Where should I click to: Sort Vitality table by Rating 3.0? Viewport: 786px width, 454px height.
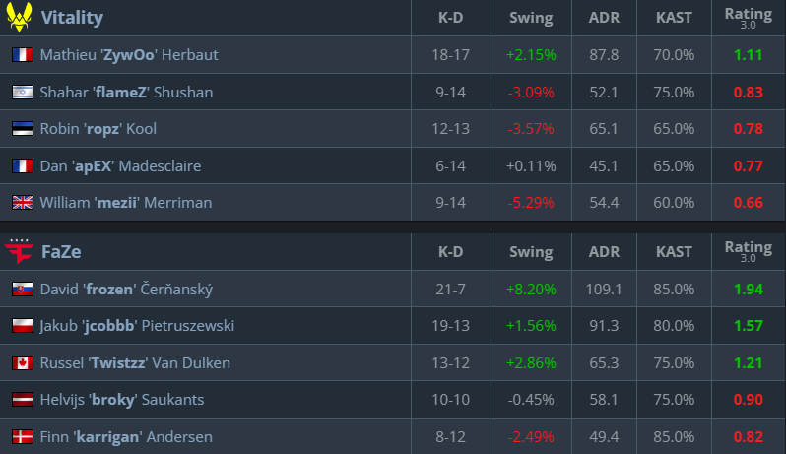(748, 18)
